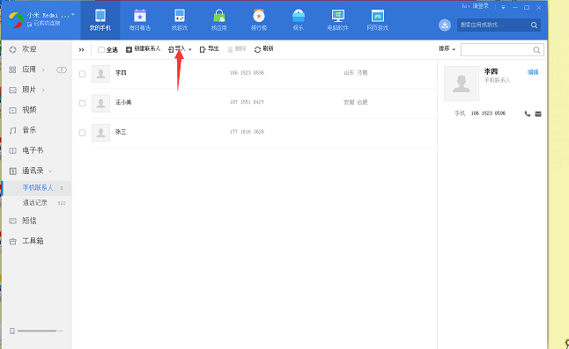Click the contact search input field
Image resolution: width=569 pixels, height=349 pixels.
tap(497, 49)
